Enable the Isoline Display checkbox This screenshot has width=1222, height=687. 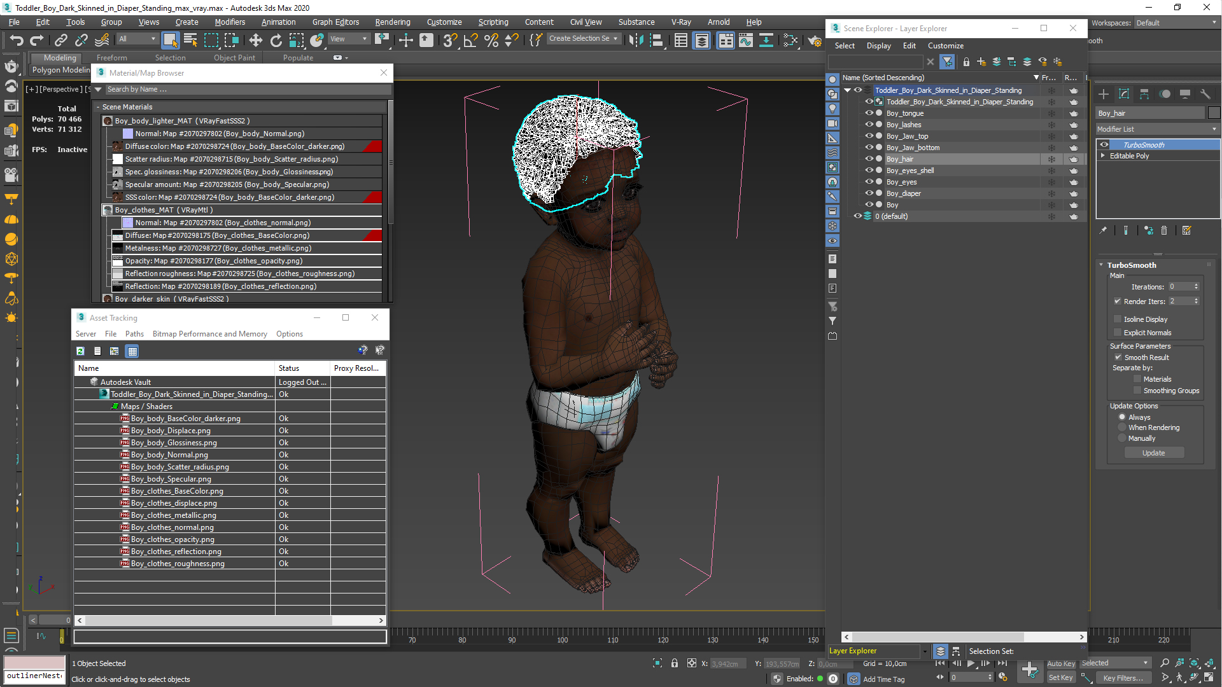click(1118, 319)
